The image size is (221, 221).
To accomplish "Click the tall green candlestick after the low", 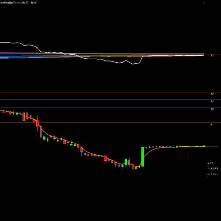I will click(143, 157).
